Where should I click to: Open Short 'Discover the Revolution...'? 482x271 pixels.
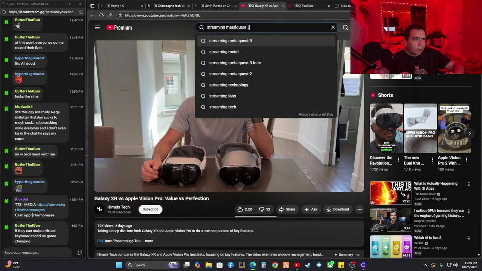coord(386,128)
